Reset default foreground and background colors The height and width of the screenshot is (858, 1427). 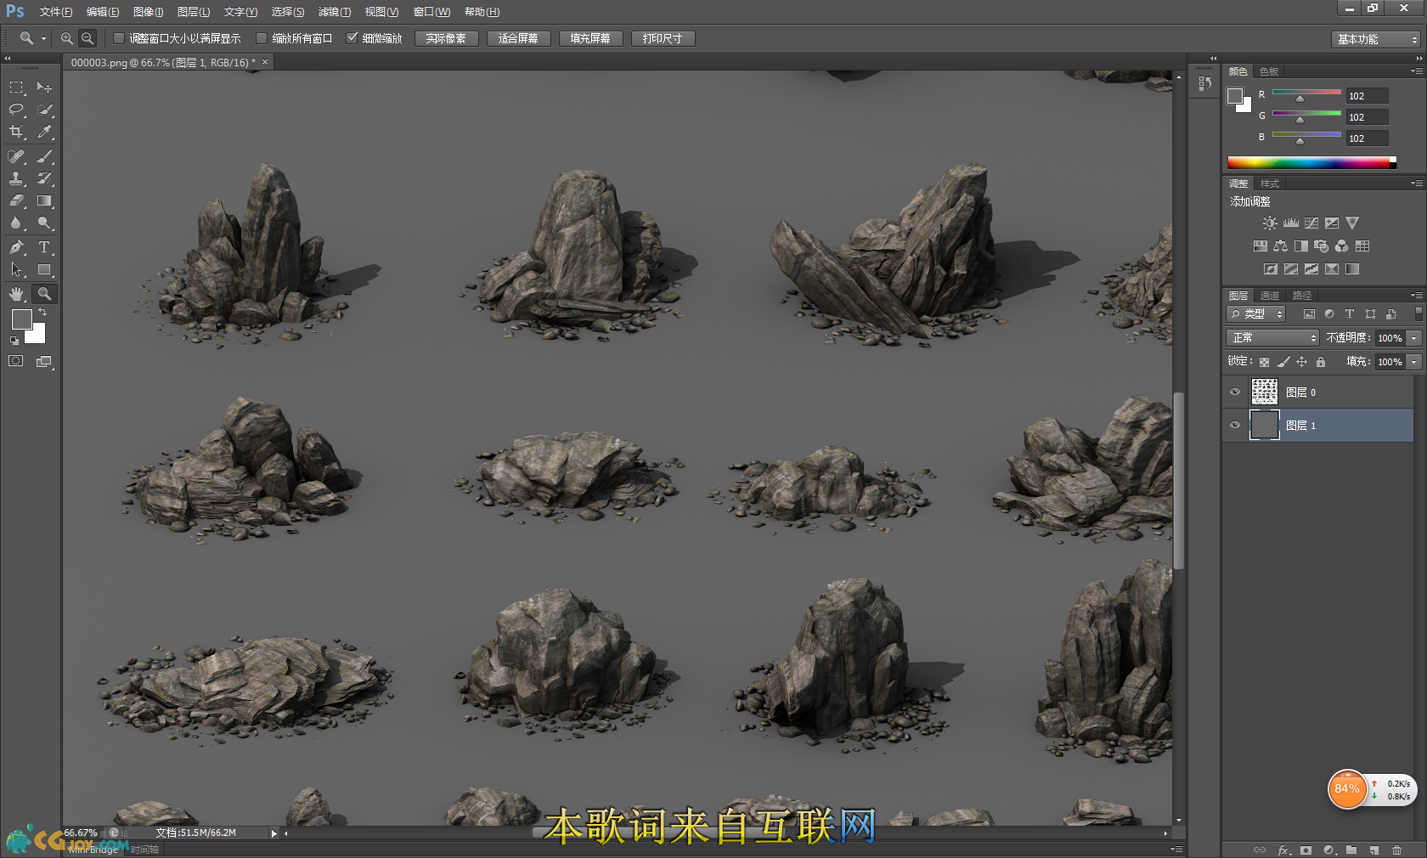click(x=14, y=341)
